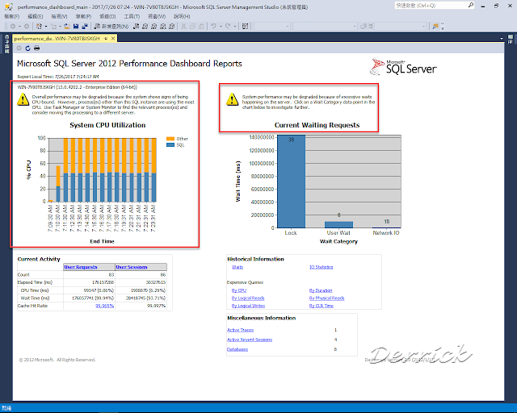Viewport: 517px width, 413px height.
Task: Open the second disabled toolbar combo box
Action: pos(325,27)
